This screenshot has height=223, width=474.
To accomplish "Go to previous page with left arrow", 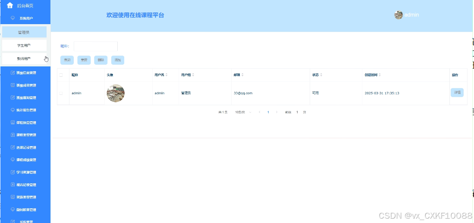I will (x=259, y=112).
